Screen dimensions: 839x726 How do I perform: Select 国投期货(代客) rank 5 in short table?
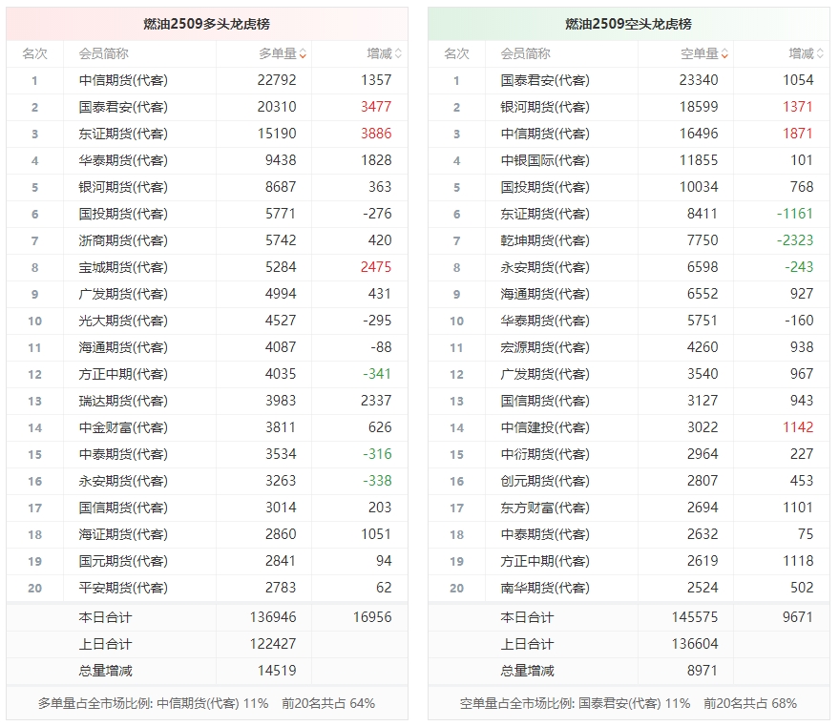pos(545,187)
